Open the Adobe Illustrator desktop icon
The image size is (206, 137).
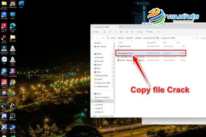click(x=4, y=37)
